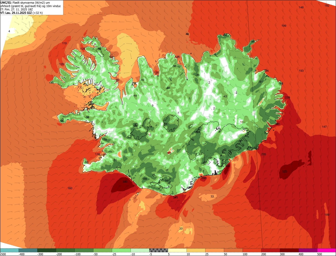The width and height of the screenshot is (336, 256).
Task: Click the -50 to -25 green legend swatch
Action: tap(103, 250)
